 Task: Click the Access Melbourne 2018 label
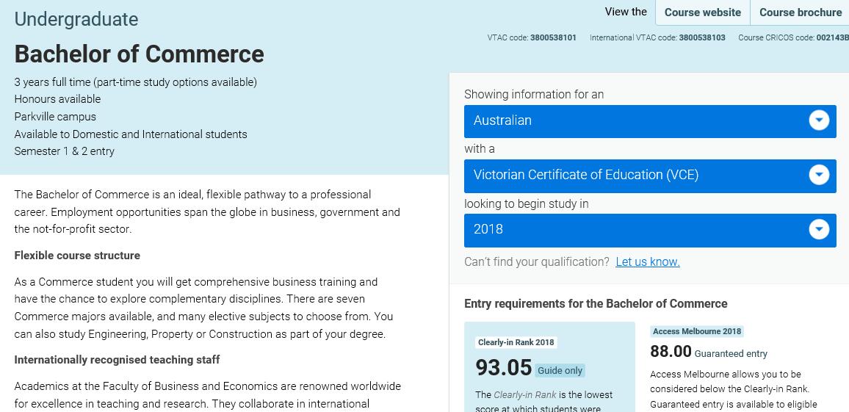[696, 331]
